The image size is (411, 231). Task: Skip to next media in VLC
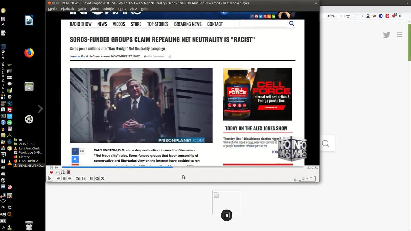[x=69, y=178]
